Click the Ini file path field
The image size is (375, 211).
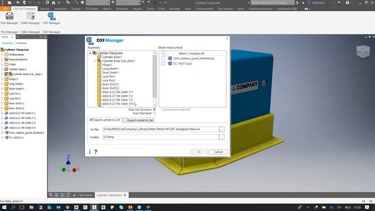(x=161, y=129)
